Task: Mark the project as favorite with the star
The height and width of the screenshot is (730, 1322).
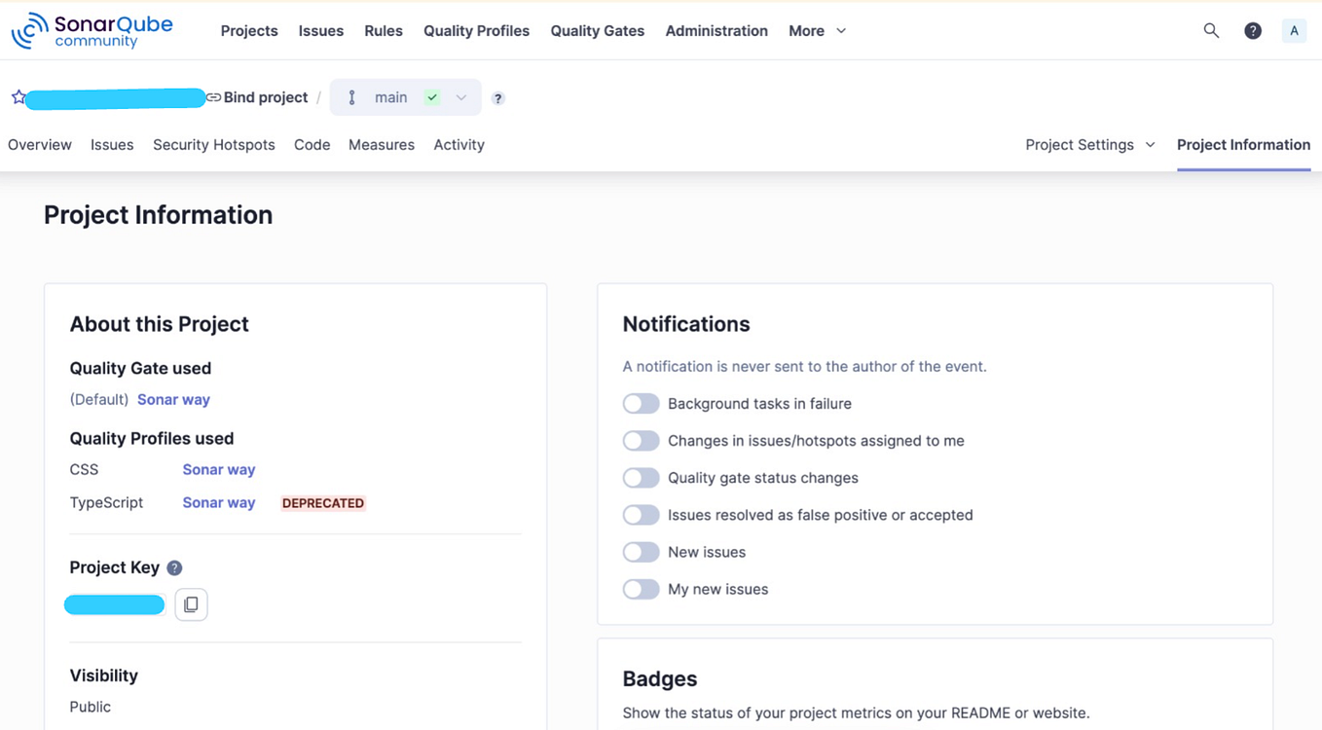Action: (x=18, y=96)
